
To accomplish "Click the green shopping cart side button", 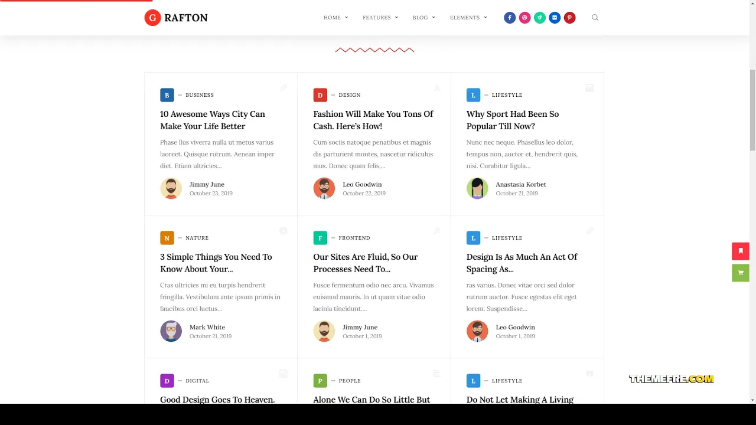I will 741,273.
